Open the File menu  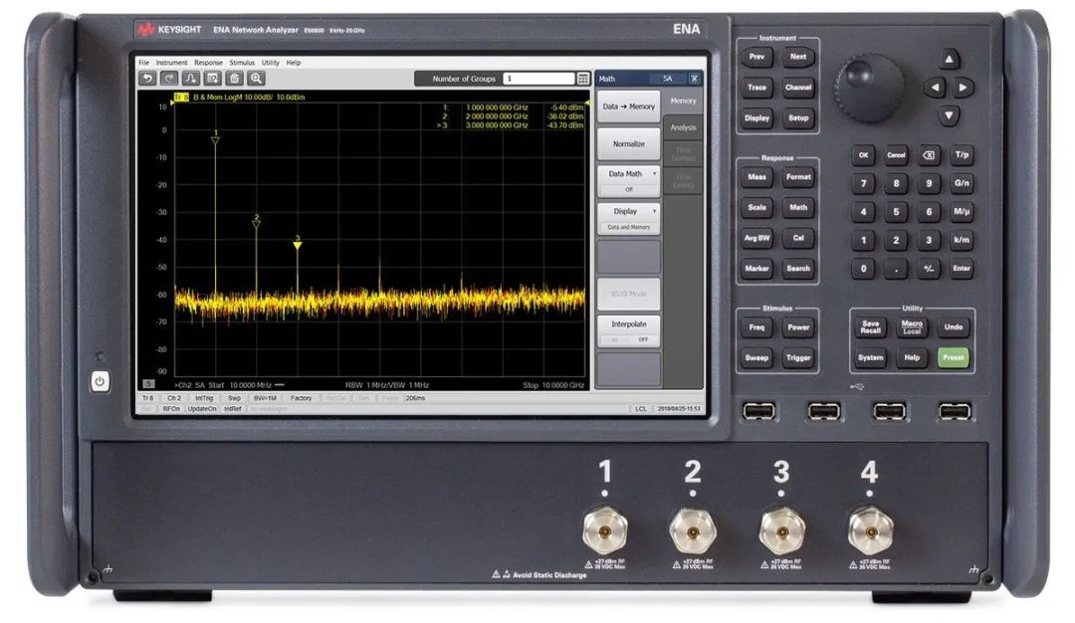pyautogui.click(x=144, y=63)
